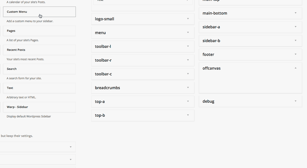Expand the menu widget area arrow

tap(188, 33)
